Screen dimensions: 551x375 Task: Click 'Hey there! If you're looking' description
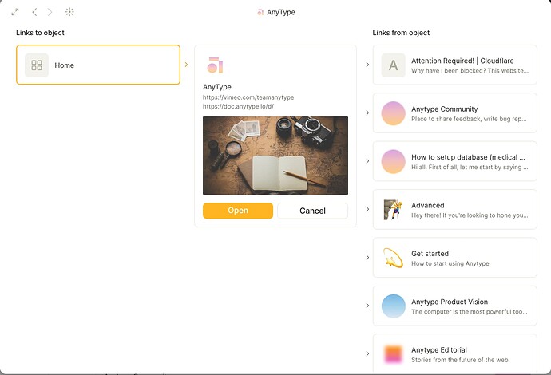tap(470, 215)
